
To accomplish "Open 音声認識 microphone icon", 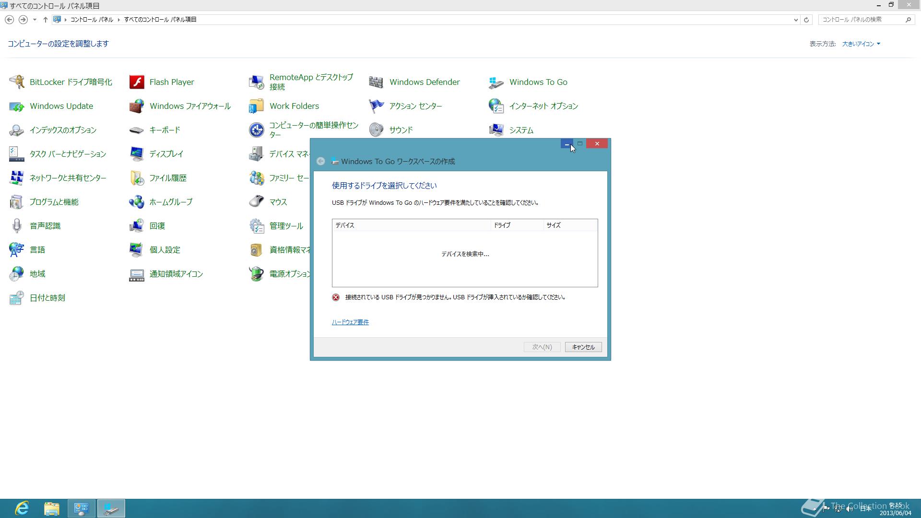I will [x=17, y=226].
